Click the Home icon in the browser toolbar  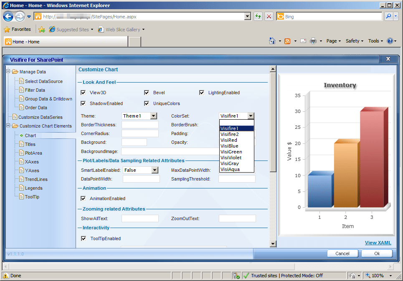tap(272, 40)
